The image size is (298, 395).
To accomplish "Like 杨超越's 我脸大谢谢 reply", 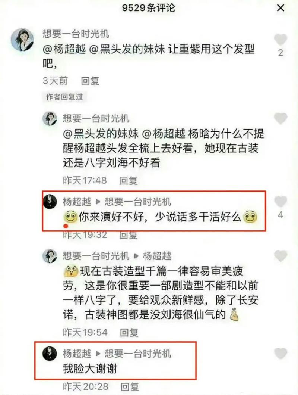I will (x=280, y=353).
